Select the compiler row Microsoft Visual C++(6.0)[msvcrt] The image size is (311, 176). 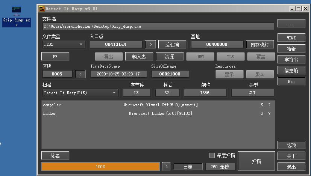point(158,105)
